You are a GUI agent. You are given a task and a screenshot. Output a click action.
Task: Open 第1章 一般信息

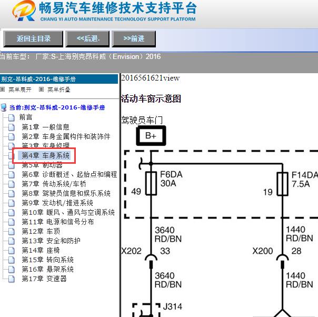tap(46, 127)
